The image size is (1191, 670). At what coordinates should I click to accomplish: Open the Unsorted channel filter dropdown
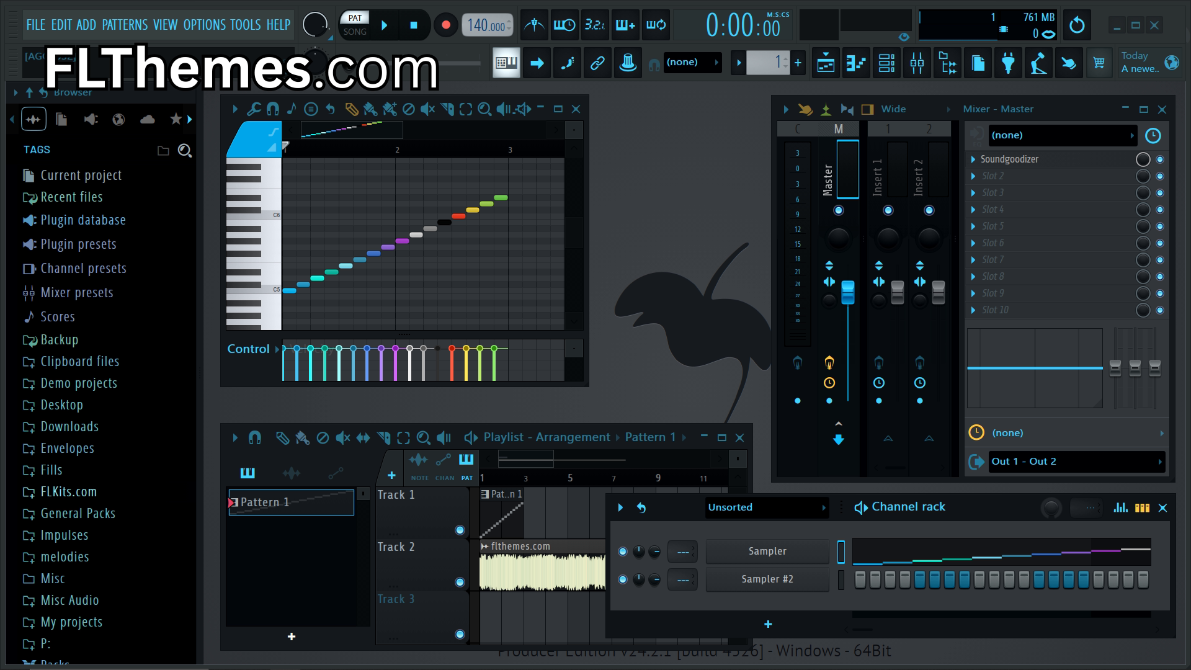[767, 507]
